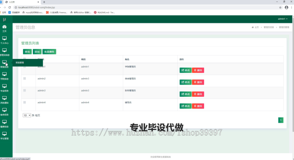This screenshot has width=294, height=160.
Task: Open 缴费信息 in the sidebar
Action: point(5,124)
